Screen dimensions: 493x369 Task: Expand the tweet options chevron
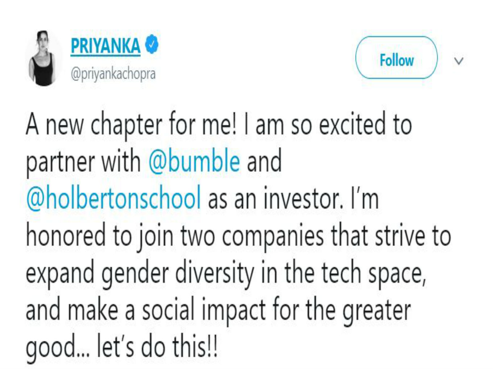pyautogui.click(x=459, y=61)
